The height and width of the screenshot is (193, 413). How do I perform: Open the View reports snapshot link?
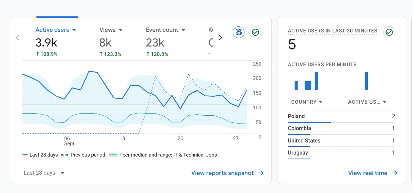pyautogui.click(x=227, y=173)
